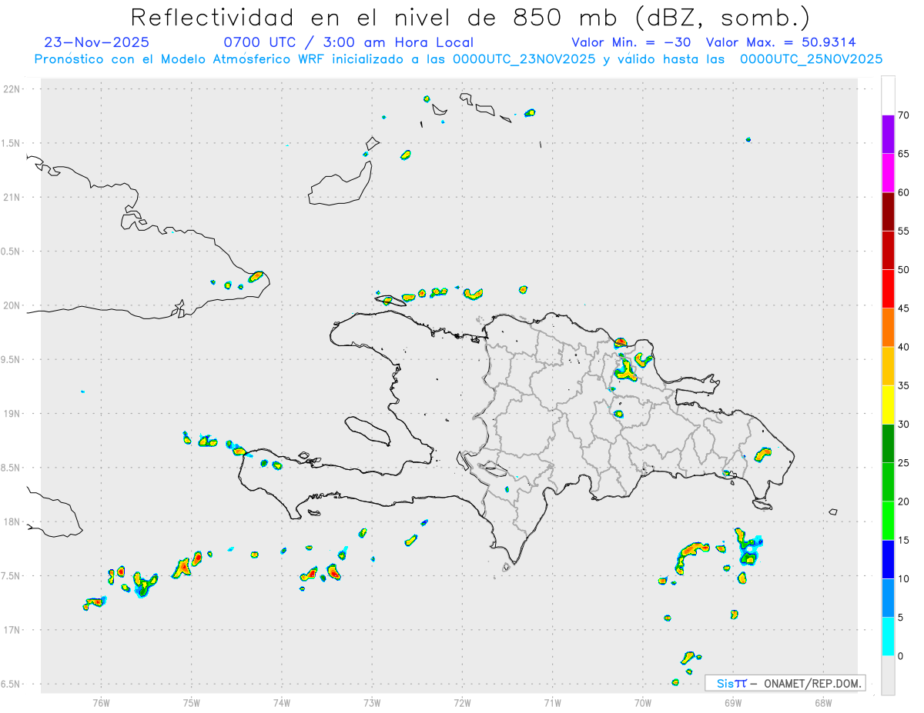Click the "17N" latitude label

tap(13, 630)
